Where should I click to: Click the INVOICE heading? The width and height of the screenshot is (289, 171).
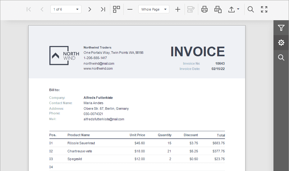198,52
